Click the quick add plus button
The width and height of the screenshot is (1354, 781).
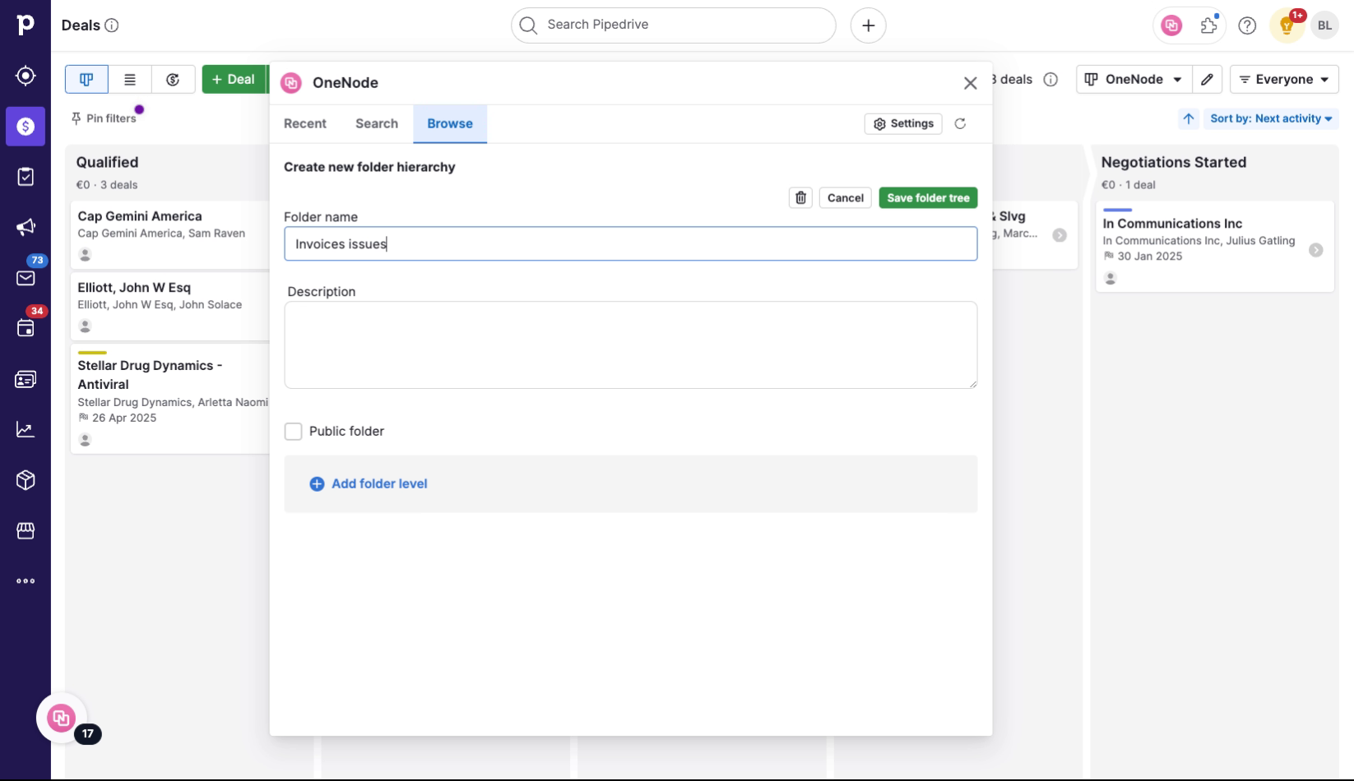click(868, 25)
